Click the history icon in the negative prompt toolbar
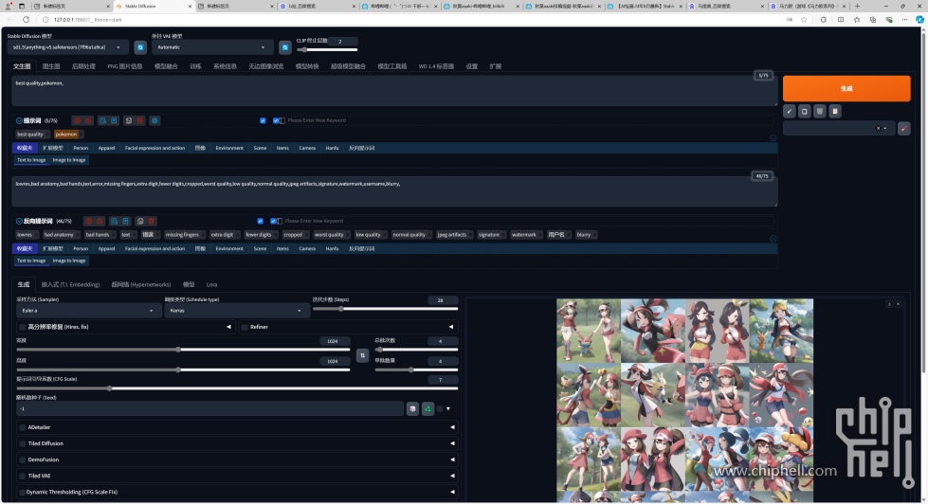 pyautogui.click(x=140, y=222)
